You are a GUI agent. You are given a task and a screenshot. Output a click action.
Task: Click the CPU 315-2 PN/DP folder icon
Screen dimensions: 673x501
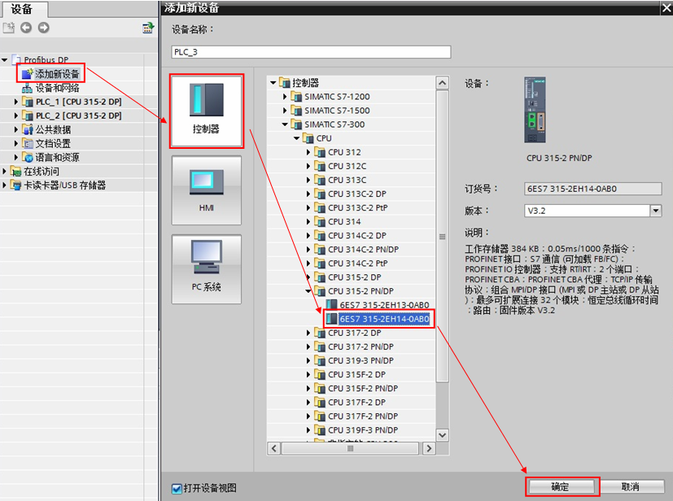pyautogui.click(x=320, y=291)
